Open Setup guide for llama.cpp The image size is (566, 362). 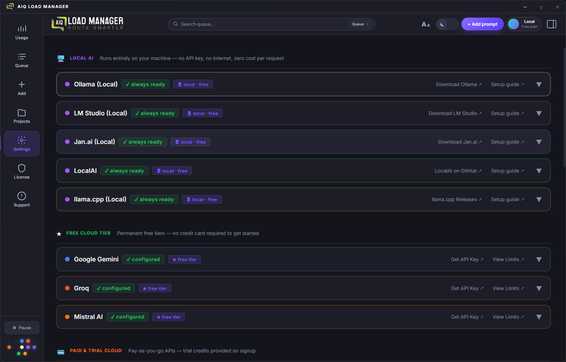(x=507, y=199)
